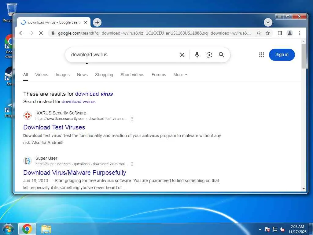Toggle the Chrome side panel icon
The image size is (313, 235).
click(x=280, y=33)
